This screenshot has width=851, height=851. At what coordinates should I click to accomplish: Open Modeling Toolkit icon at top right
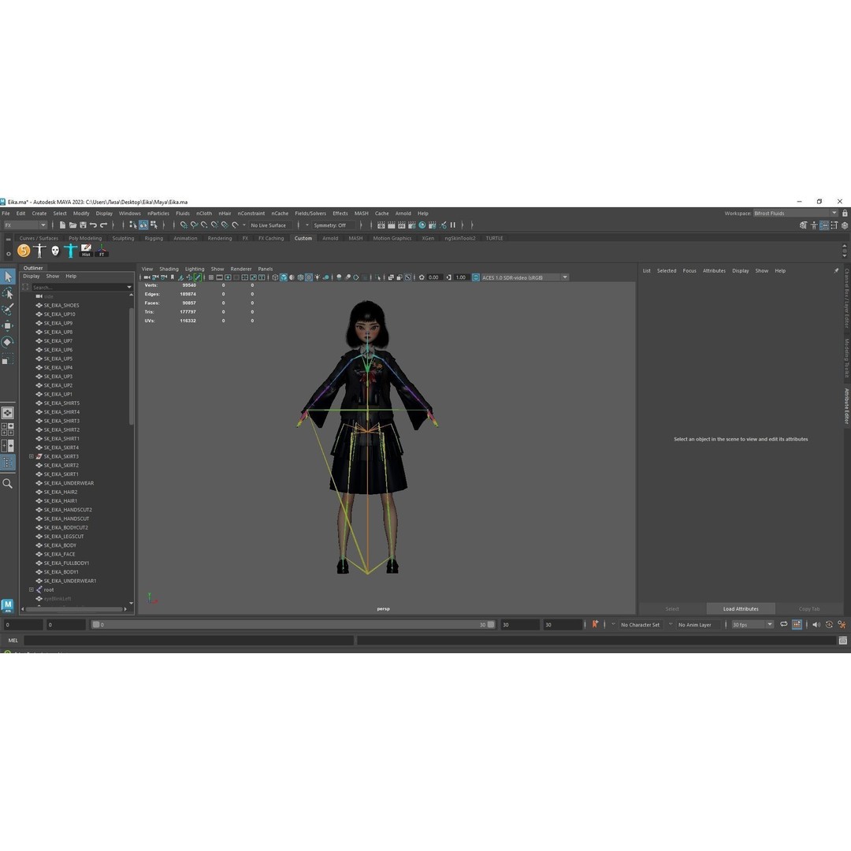click(x=803, y=225)
